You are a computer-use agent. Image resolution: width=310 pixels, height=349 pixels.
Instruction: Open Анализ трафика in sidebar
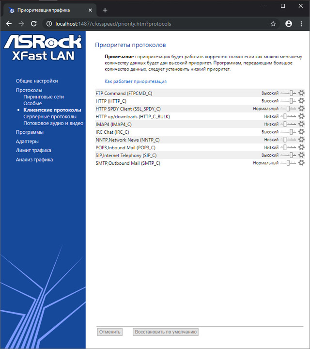point(34,159)
